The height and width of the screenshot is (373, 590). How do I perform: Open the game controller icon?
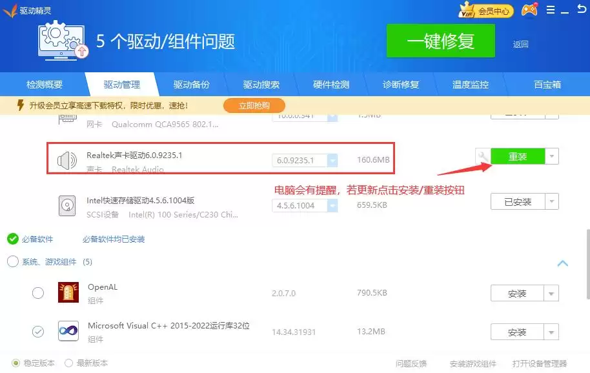coord(529,10)
